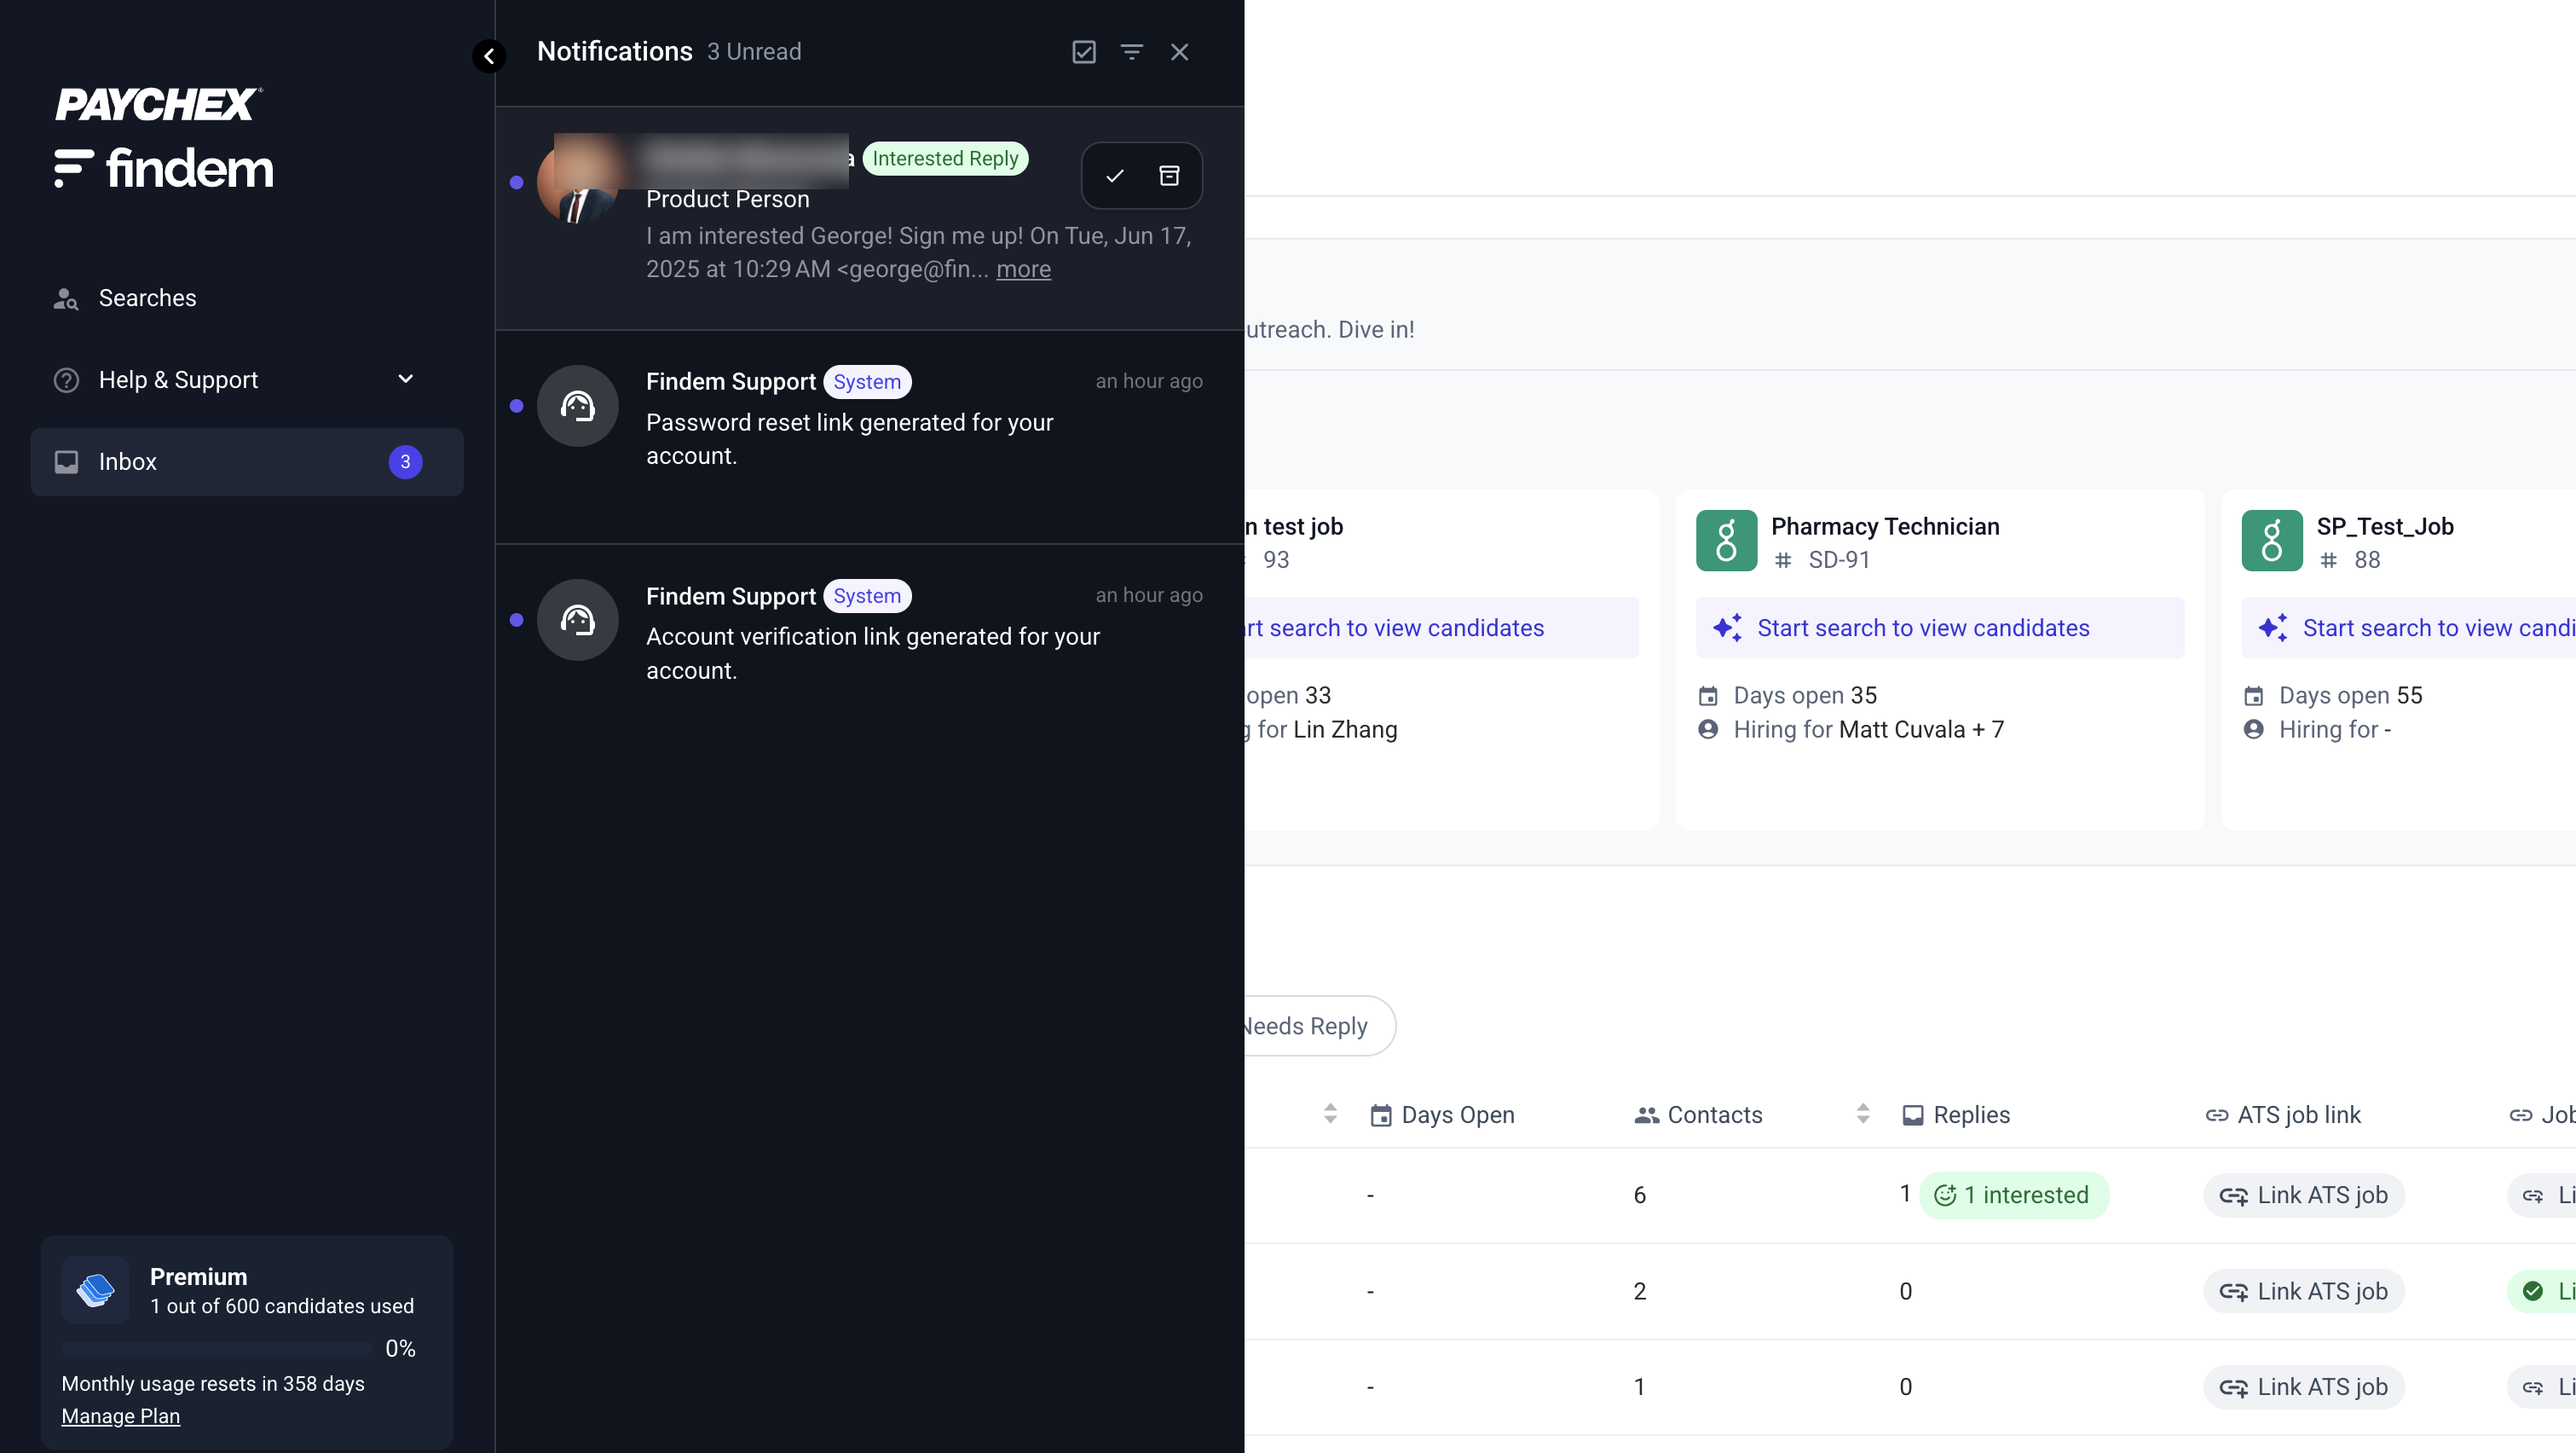Click the Findem Support system avatar icon

(x=577, y=406)
